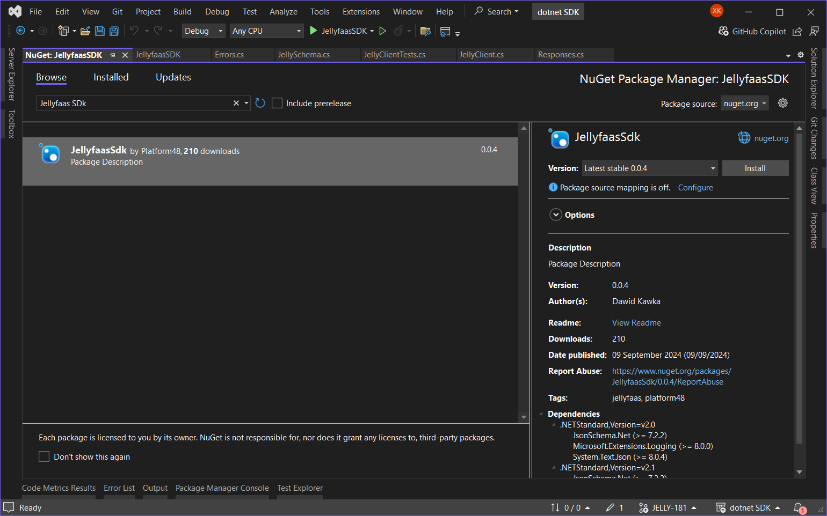Viewport: 827px width, 516px height.
Task: Open the Latest stable 0.0.4 version dropdown
Action: [650, 168]
